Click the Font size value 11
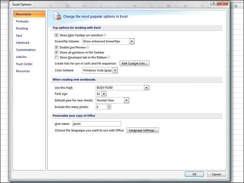The width and height of the screenshot is (244, 183). point(98,94)
